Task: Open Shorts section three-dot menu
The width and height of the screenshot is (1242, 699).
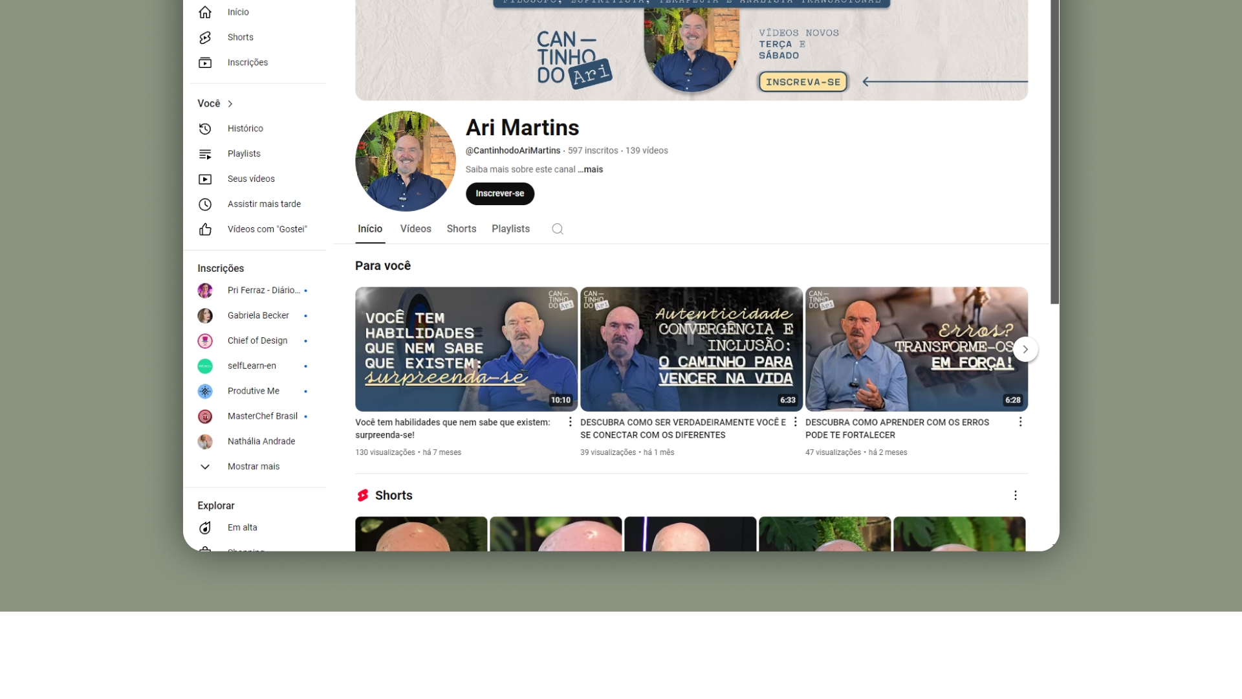Action: coord(1016,496)
